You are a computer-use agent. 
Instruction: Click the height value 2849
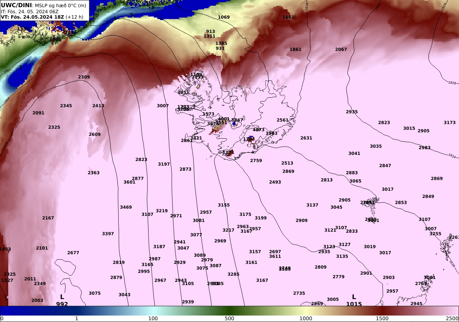point(428,196)
